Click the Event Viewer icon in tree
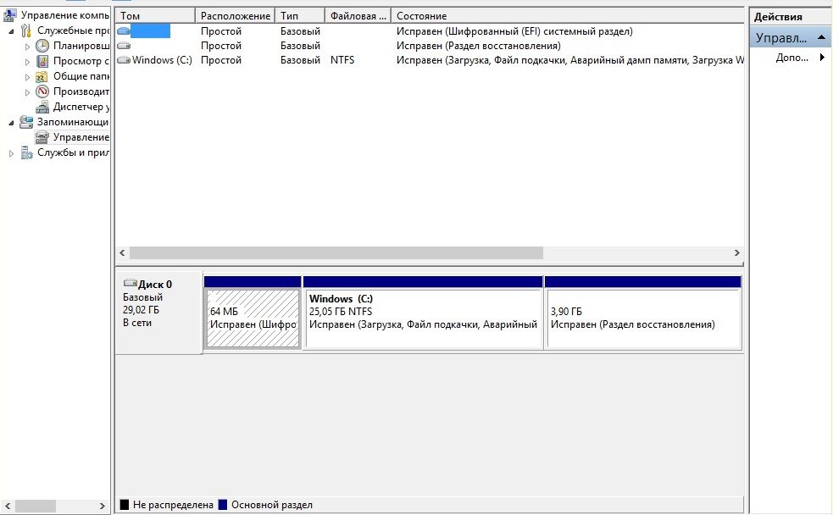833x515 pixels. (x=42, y=61)
